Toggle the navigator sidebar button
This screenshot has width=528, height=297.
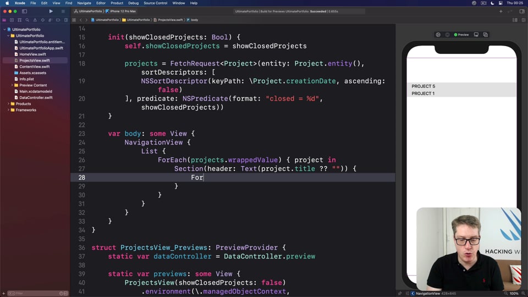[24, 11]
